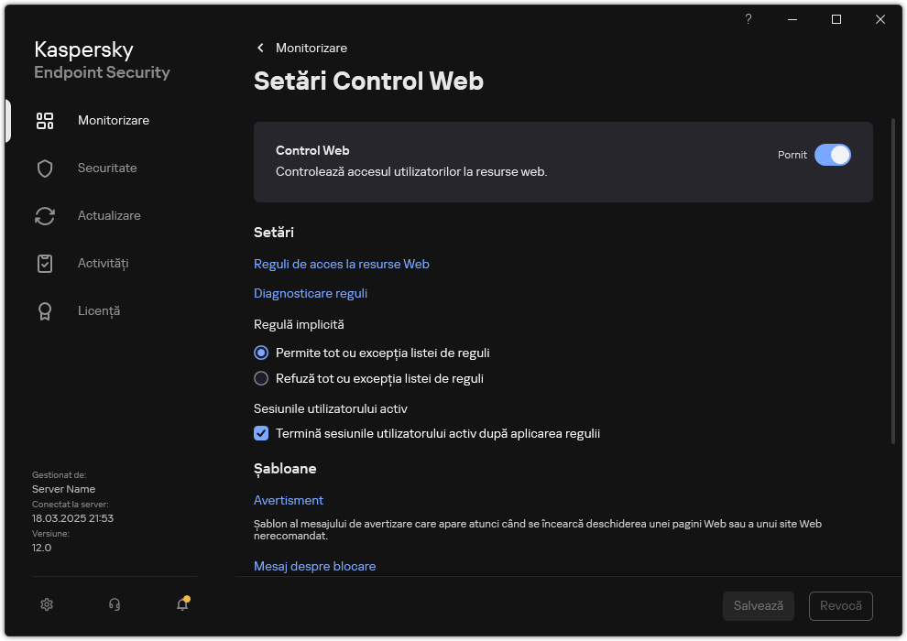Open the Monitorizare section in sidebar
907x641 pixels.
coord(113,120)
